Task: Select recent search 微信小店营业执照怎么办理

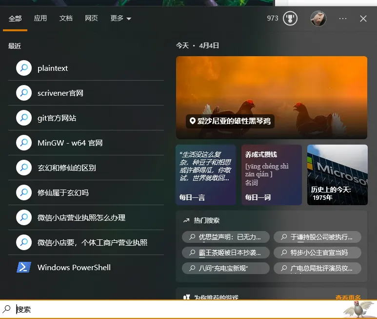Action: tap(86, 218)
